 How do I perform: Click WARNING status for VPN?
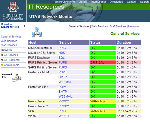(x=102, y=111)
